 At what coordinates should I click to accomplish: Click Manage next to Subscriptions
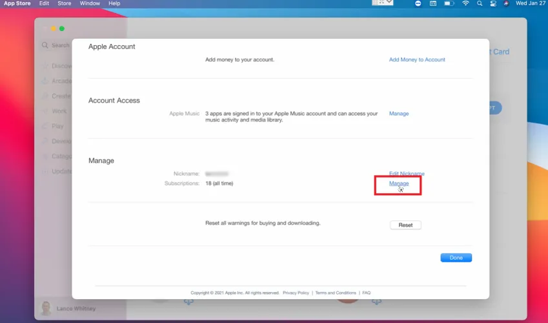point(399,183)
